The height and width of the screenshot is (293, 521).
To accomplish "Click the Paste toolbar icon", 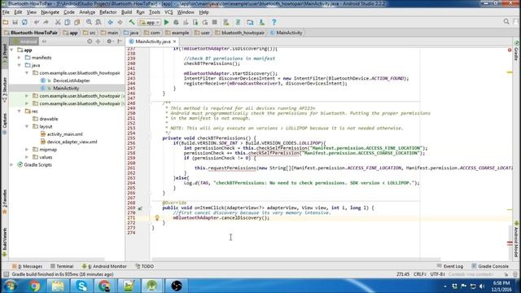I will tap(77, 22).
